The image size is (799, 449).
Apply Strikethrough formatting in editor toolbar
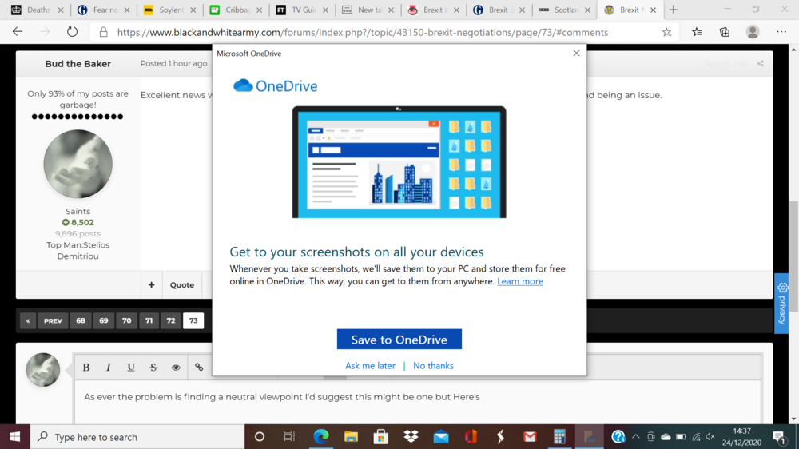tap(153, 368)
